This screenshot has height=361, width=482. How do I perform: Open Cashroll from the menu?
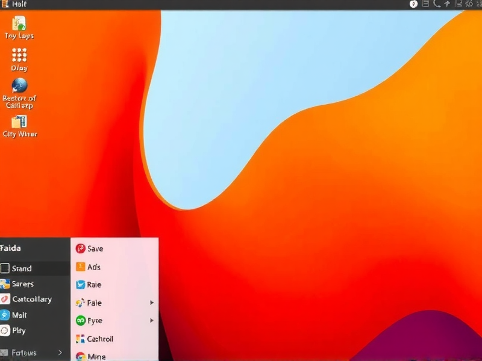[x=101, y=339]
